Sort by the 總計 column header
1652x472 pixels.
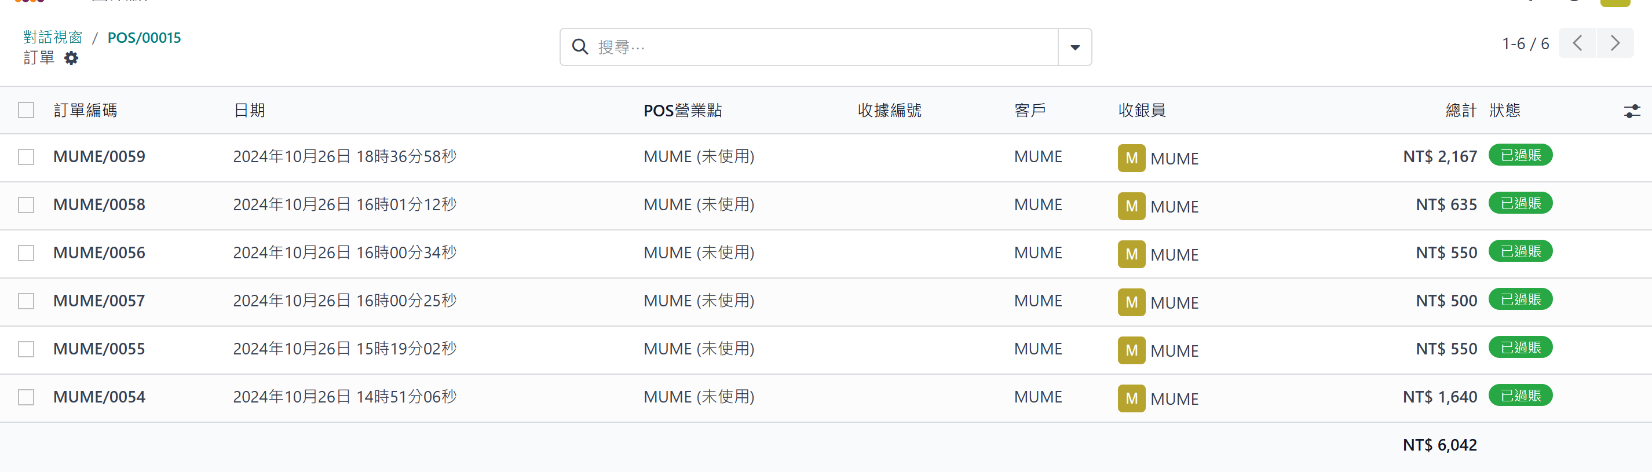1460,110
